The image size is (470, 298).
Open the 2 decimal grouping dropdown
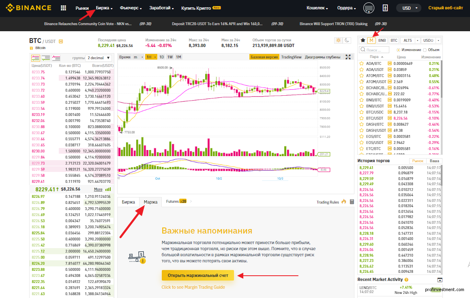pos(99,58)
